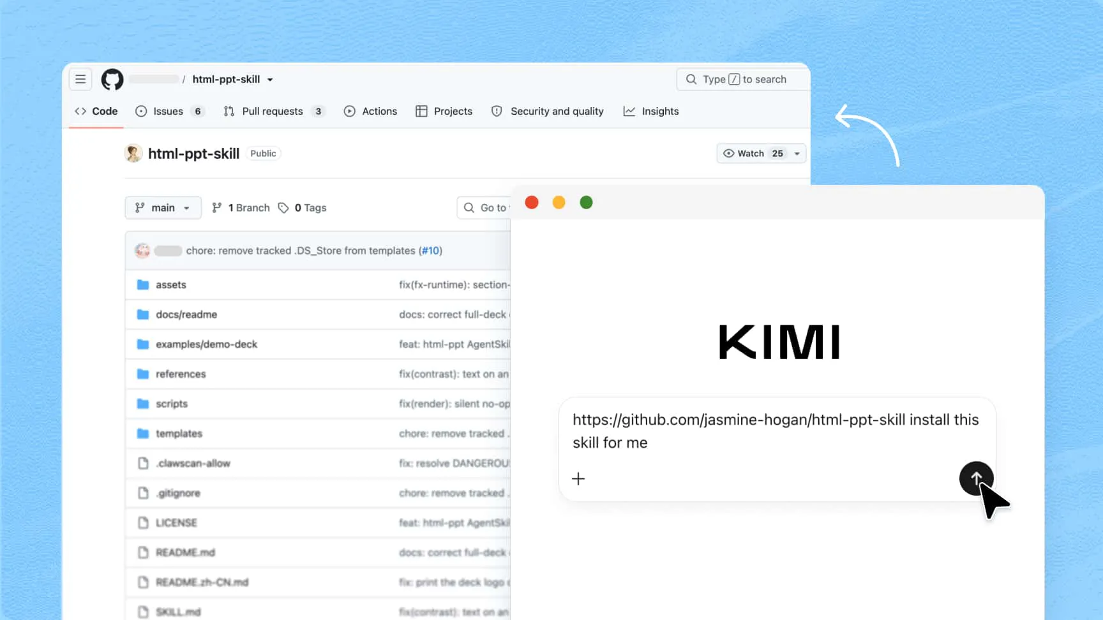Viewport: 1103px width, 620px height.
Task: Click the Kimi plus attachment icon
Action: (x=578, y=478)
